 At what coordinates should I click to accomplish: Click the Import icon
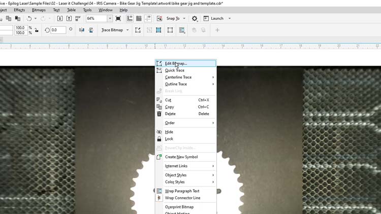click(60, 18)
